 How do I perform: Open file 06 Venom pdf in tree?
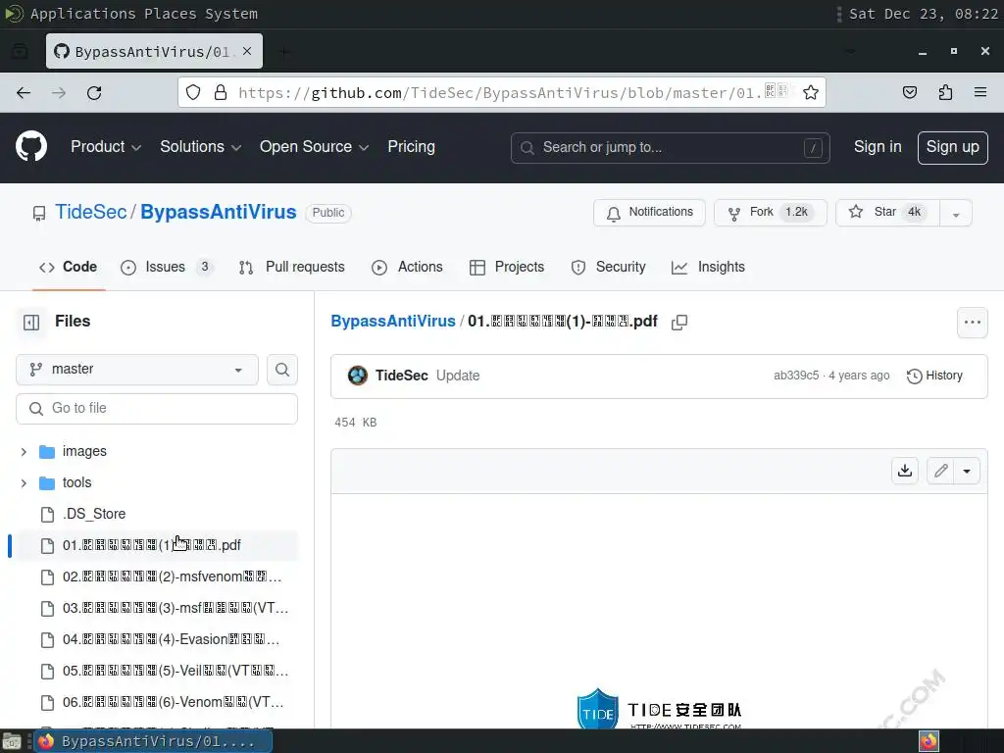tap(157, 702)
